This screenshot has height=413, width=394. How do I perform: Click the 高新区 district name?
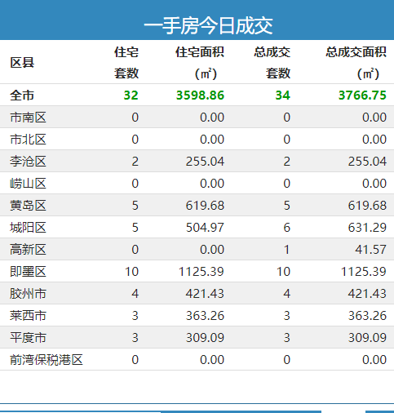(x=28, y=250)
